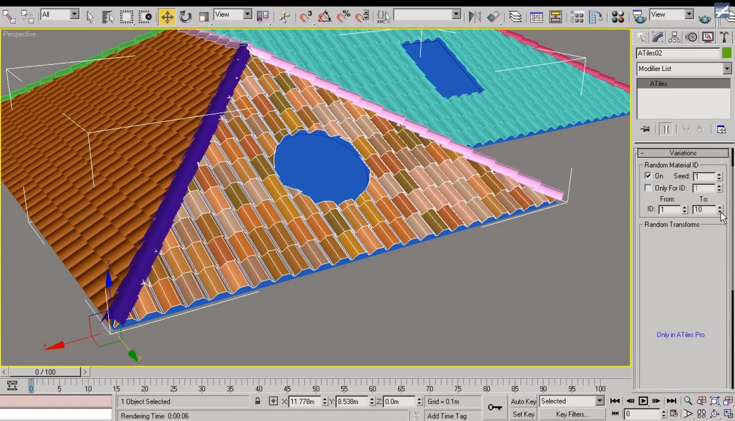Switch to the Create panel tab

641,37
